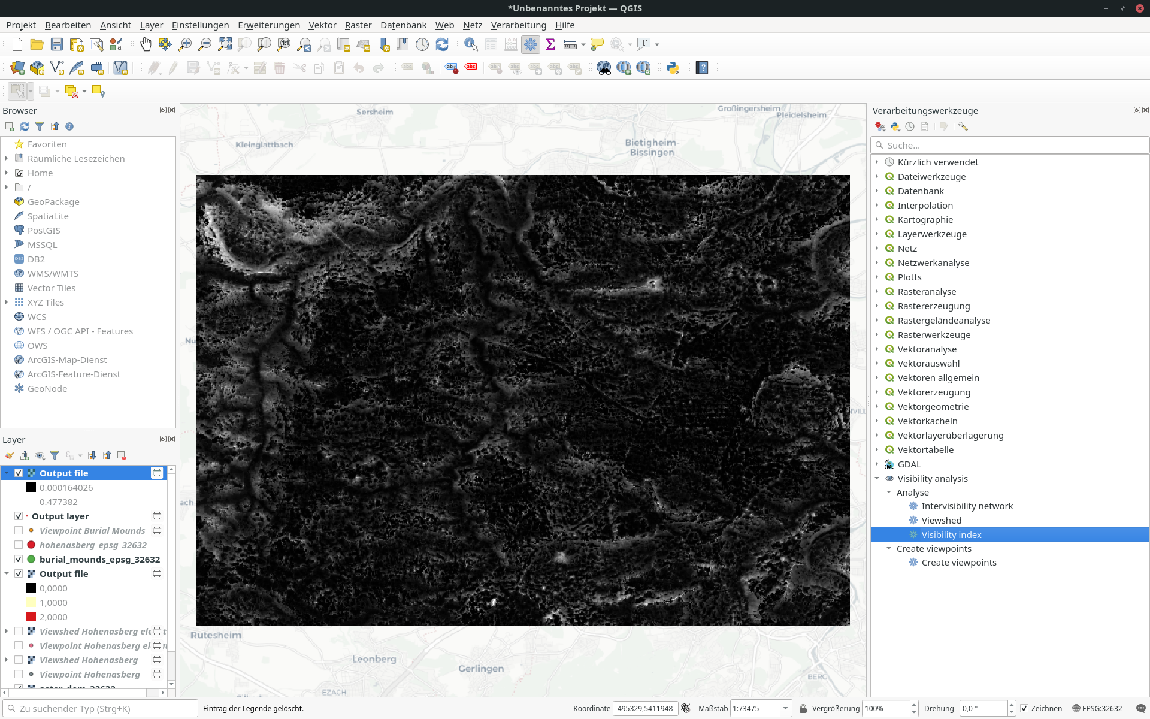
Task: Open statistical summary sigma icon
Action: pyautogui.click(x=550, y=44)
